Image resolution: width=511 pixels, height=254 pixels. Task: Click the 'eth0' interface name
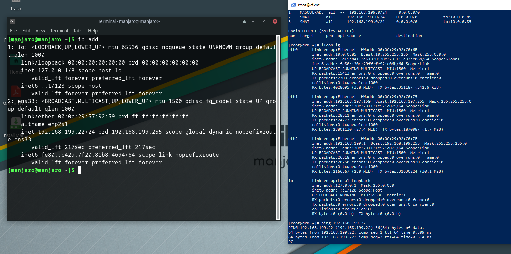point(293,50)
